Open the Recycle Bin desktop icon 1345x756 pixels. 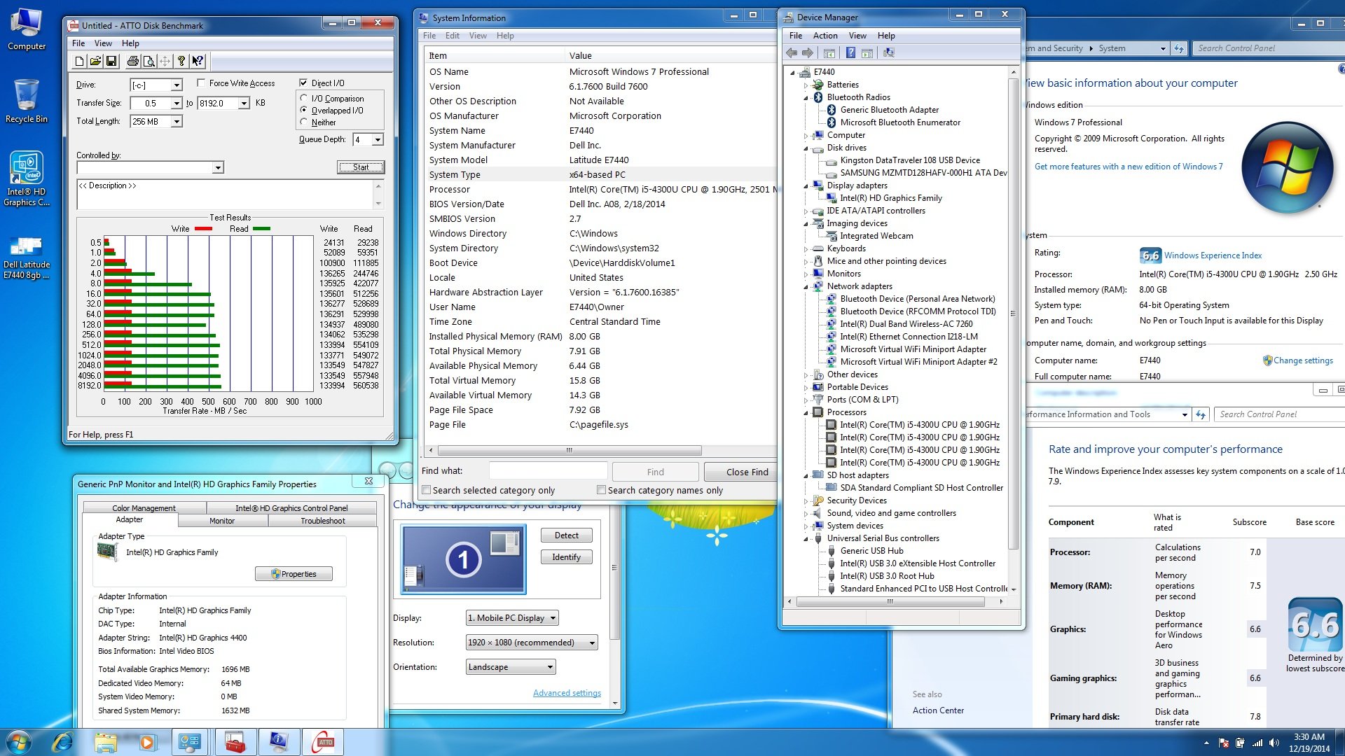tap(27, 100)
